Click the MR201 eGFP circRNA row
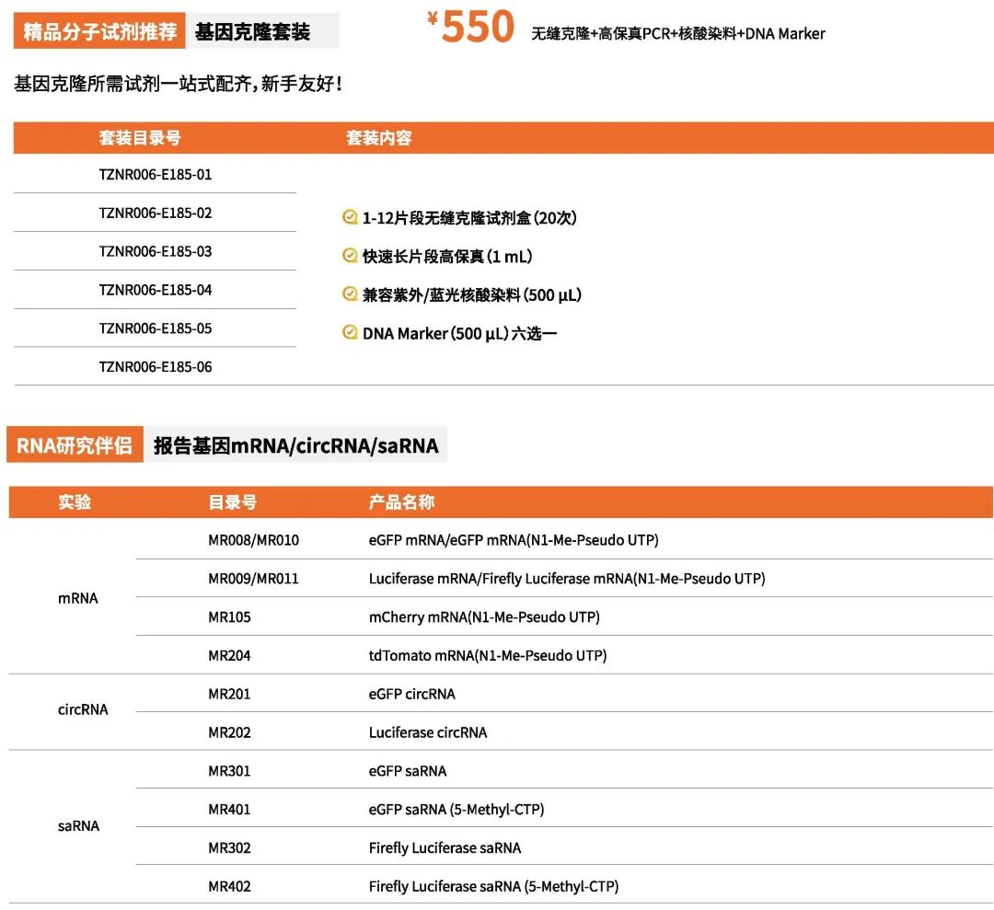The width and height of the screenshot is (994, 910). pos(563,694)
